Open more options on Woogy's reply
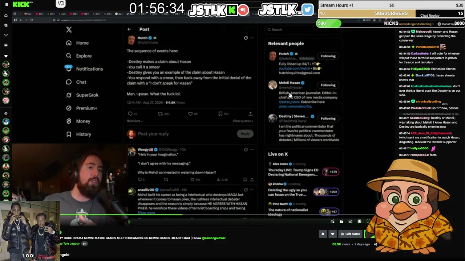This screenshot has height=261, width=465. (252, 149)
